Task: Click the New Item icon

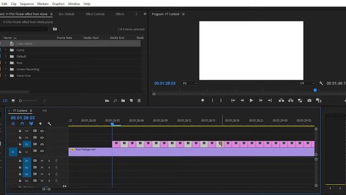Action: pos(131,101)
